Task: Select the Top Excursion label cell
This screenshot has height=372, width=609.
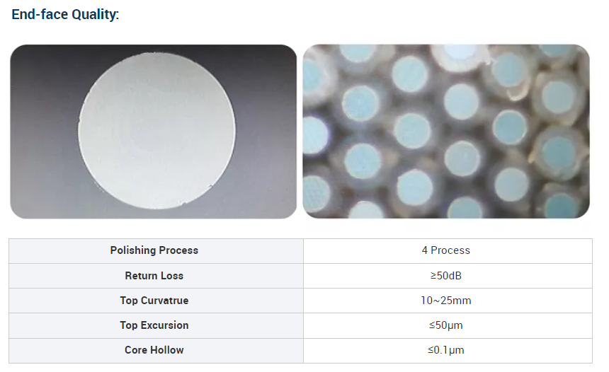Action: point(154,325)
